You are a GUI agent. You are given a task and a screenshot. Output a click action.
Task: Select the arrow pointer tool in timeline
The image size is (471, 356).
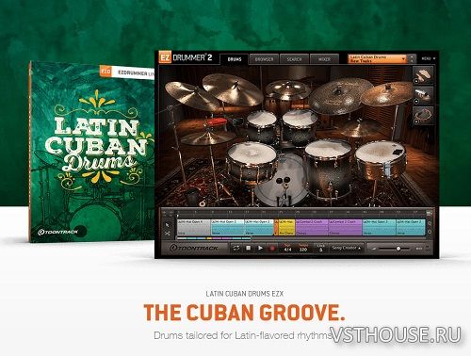167,225
